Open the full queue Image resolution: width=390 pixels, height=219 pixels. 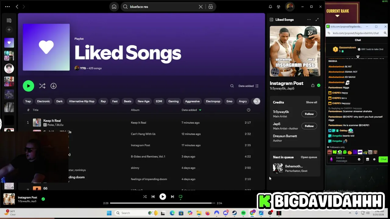309,157
